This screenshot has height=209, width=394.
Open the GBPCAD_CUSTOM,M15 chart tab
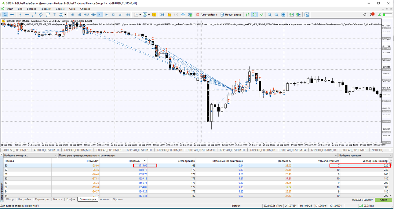77,150
